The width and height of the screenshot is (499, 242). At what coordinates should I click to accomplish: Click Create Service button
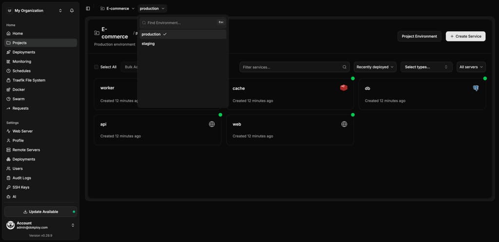(465, 36)
